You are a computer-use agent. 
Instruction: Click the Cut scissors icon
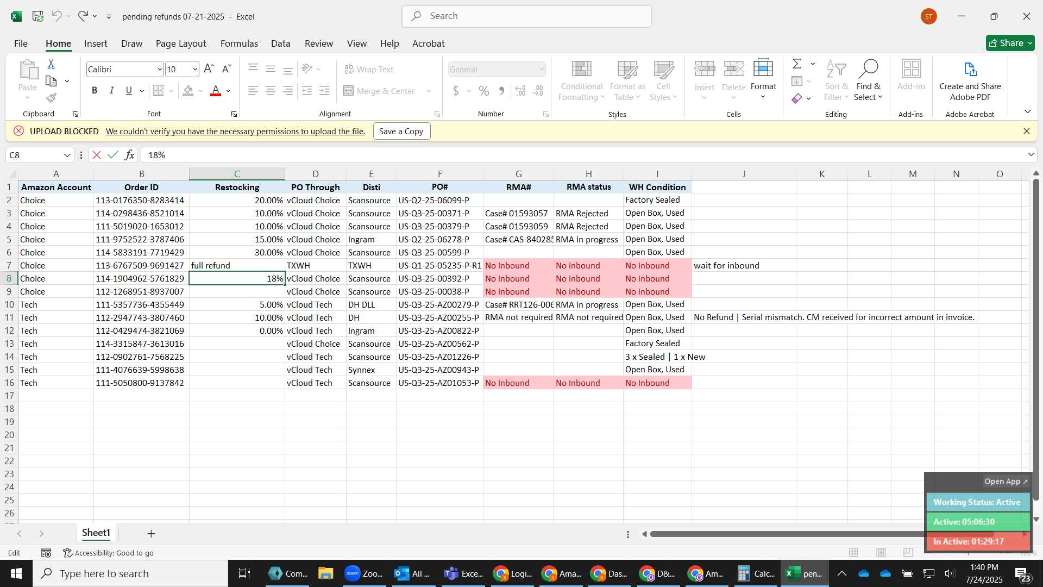(51, 64)
